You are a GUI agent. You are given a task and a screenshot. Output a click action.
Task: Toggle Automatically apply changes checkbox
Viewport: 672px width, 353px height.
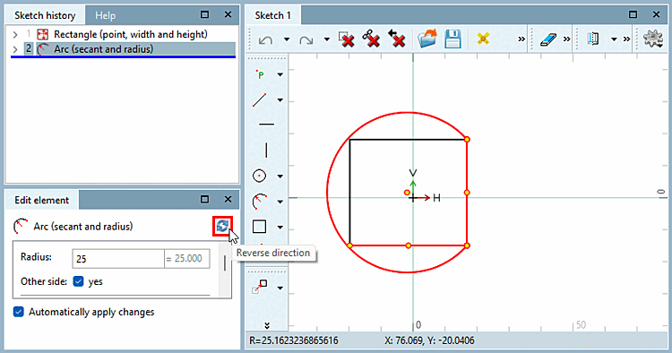pyautogui.click(x=19, y=312)
